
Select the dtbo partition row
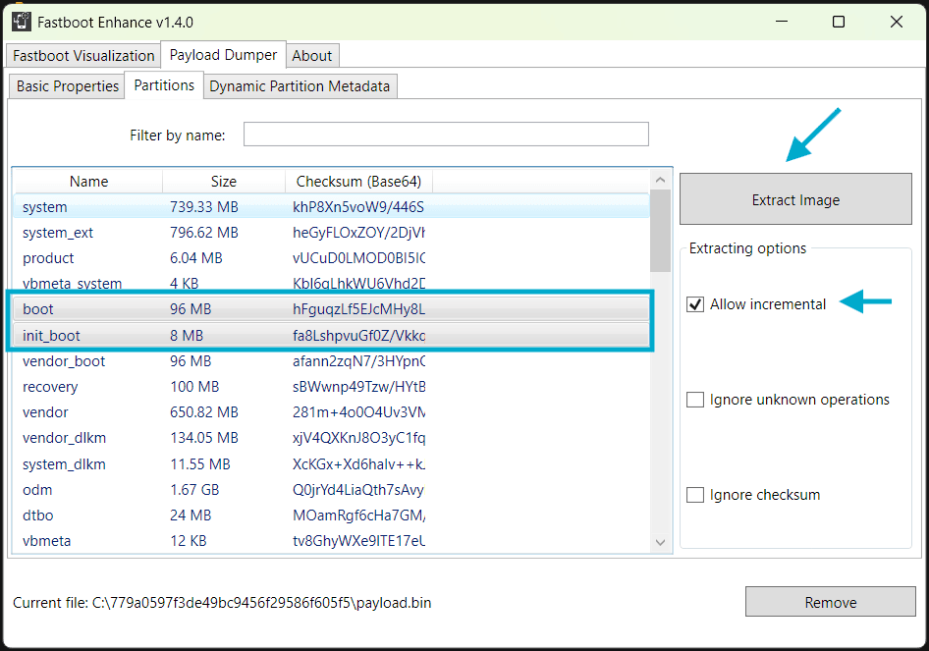[332, 515]
